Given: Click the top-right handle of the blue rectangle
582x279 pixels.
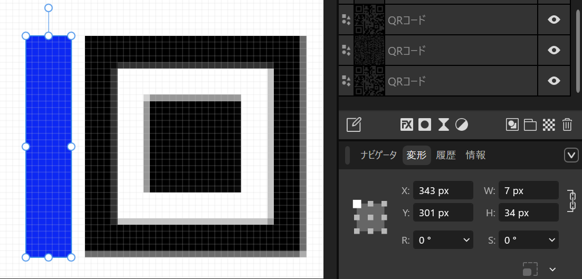Looking at the screenshot, I should point(71,36).
